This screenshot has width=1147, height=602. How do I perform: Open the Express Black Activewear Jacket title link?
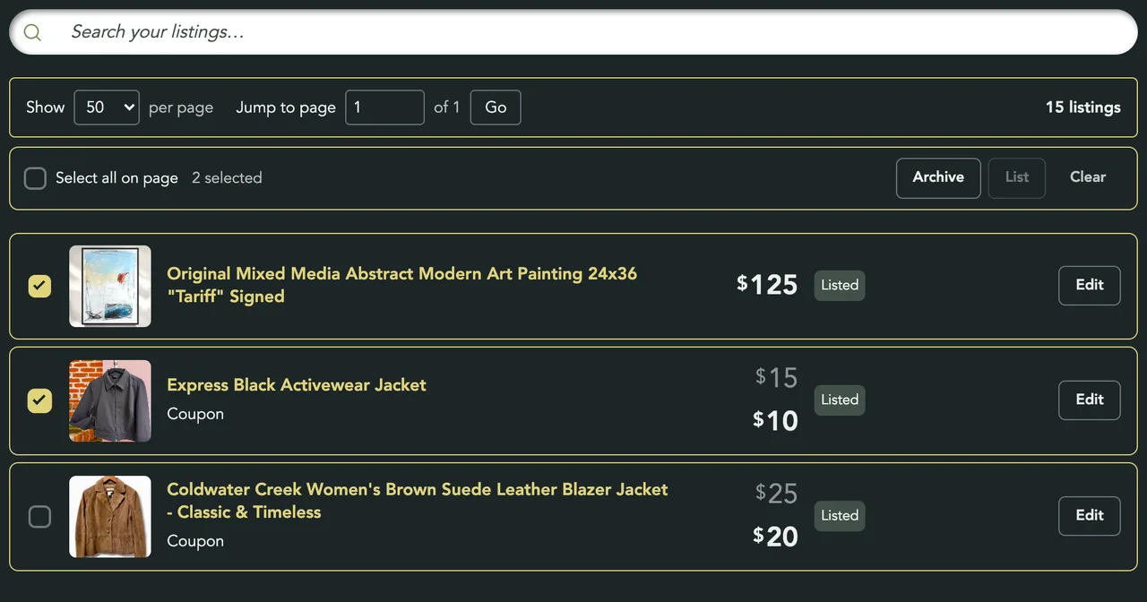click(x=297, y=385)
